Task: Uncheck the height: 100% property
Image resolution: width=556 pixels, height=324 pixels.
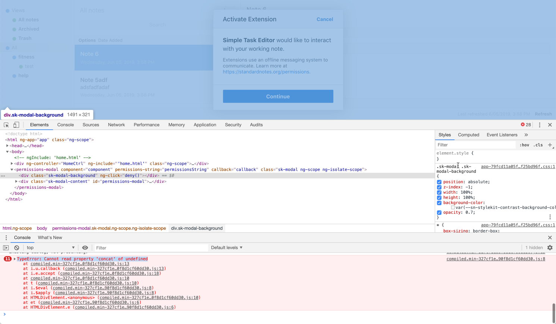Action: click(439, 198)
